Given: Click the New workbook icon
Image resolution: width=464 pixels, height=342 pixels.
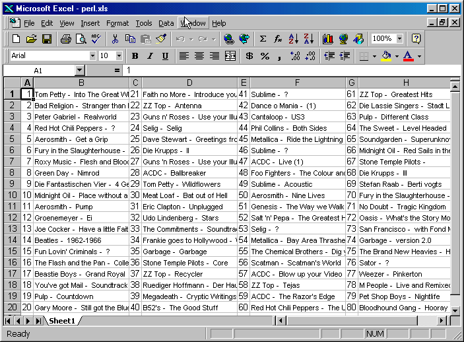Looking at the screenshot, I should pos(17,39).
